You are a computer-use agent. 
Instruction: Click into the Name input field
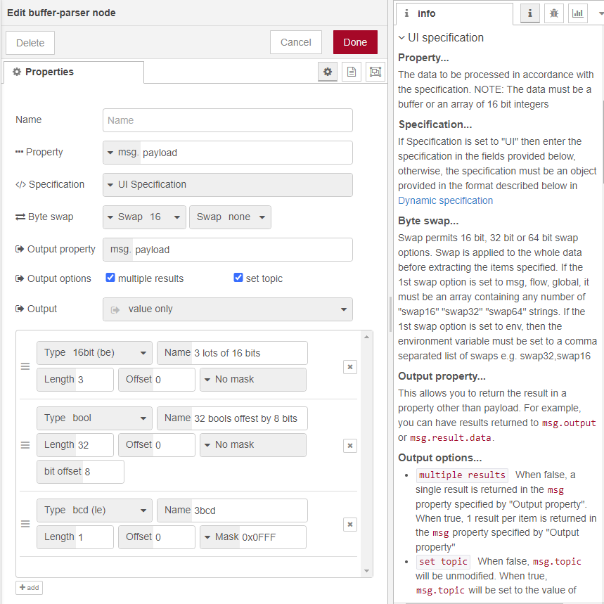click(228, 120)
